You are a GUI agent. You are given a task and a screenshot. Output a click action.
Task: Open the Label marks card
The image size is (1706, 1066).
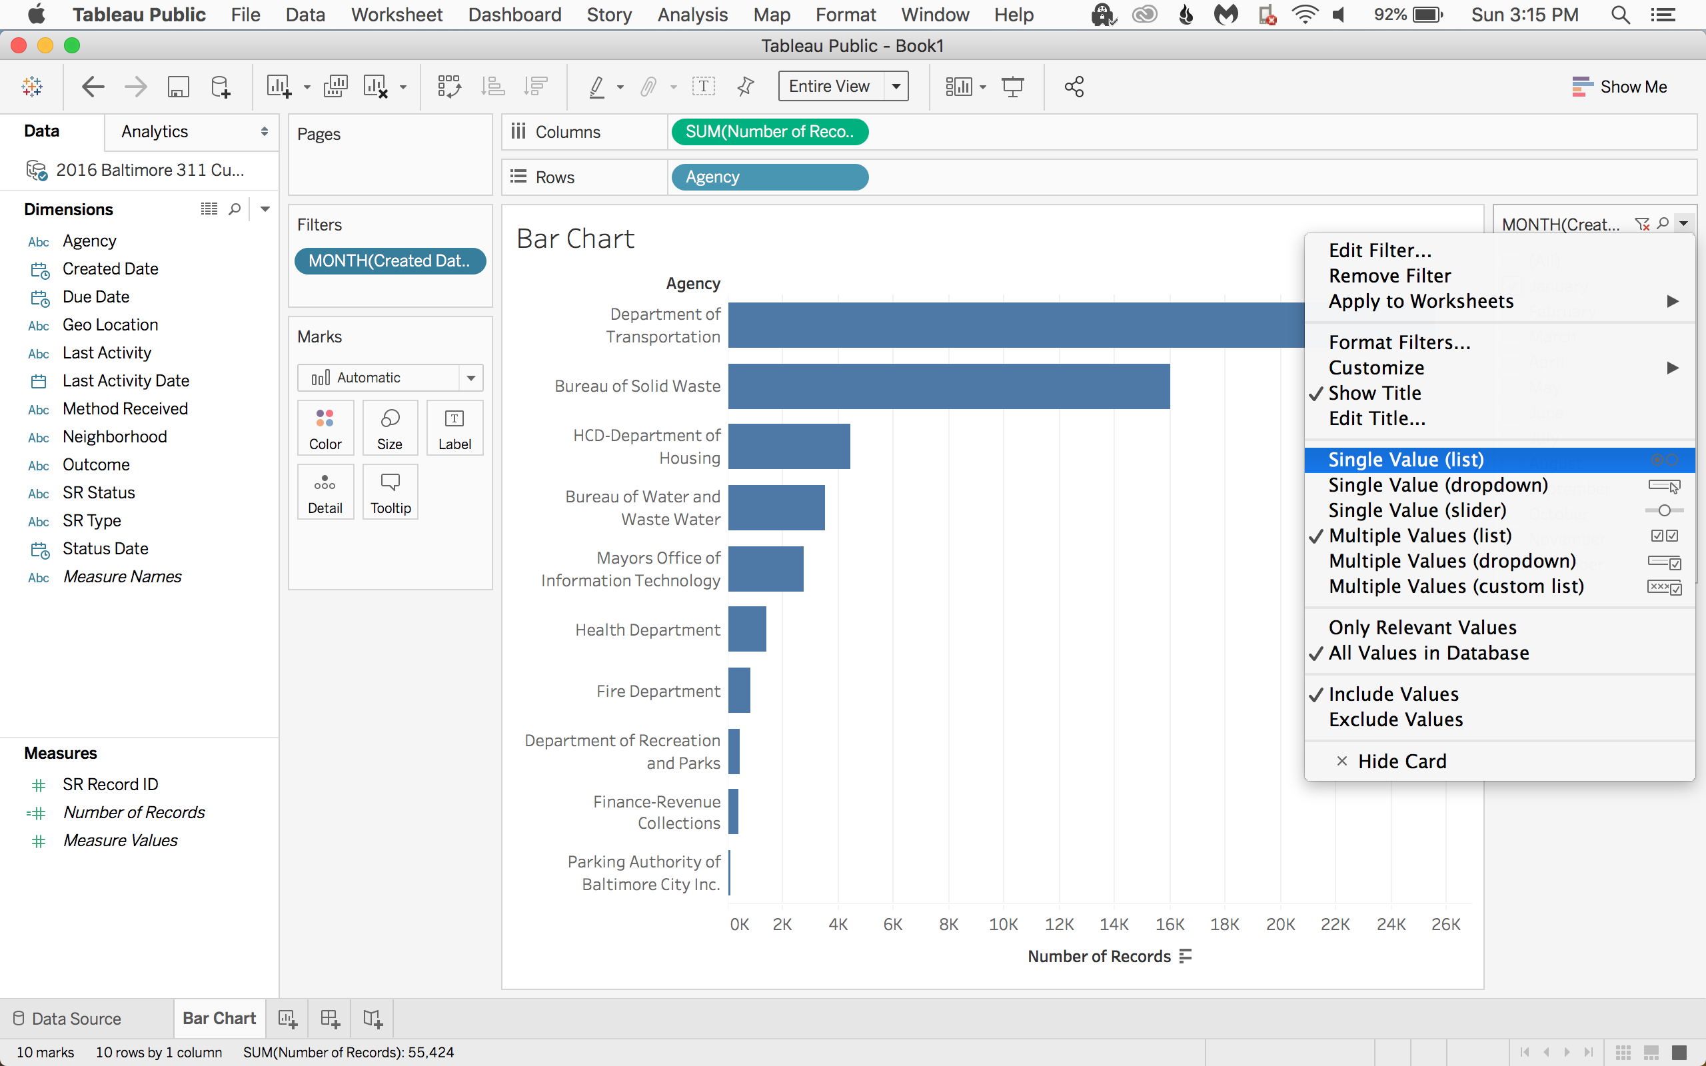[x=454, y=428]
